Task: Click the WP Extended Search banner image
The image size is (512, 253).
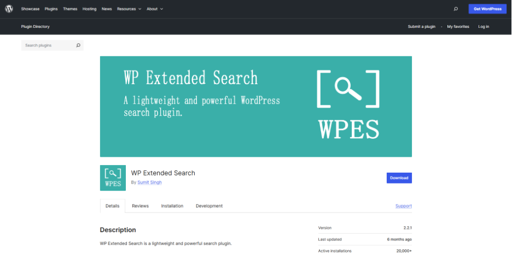Action: 255,107
